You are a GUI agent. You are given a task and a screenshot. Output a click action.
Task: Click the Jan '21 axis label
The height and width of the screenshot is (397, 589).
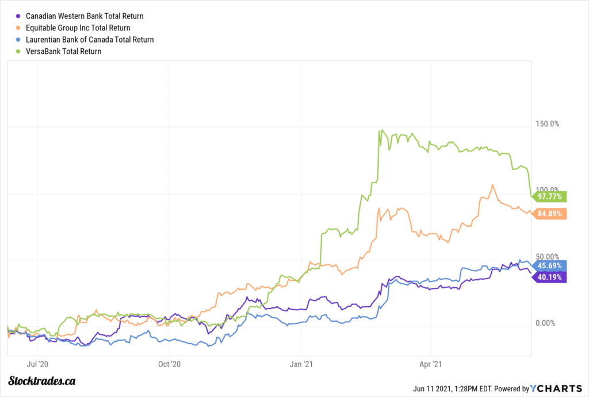pos(302,364)
